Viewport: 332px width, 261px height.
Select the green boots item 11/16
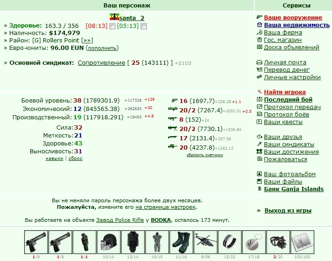[181, 242]
